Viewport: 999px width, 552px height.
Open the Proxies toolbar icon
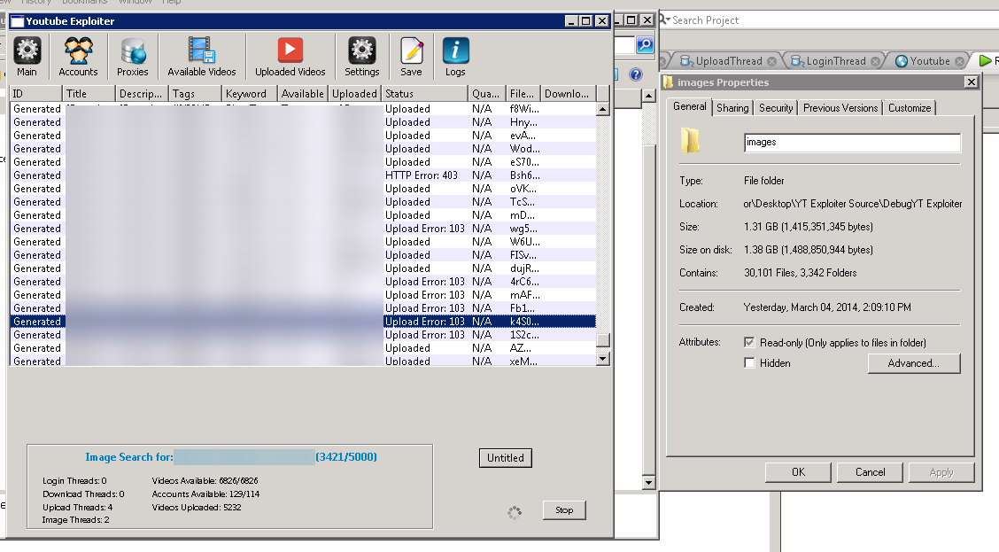133,56
